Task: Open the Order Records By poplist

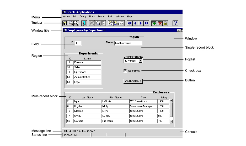Action: click(x=140, y=61)
